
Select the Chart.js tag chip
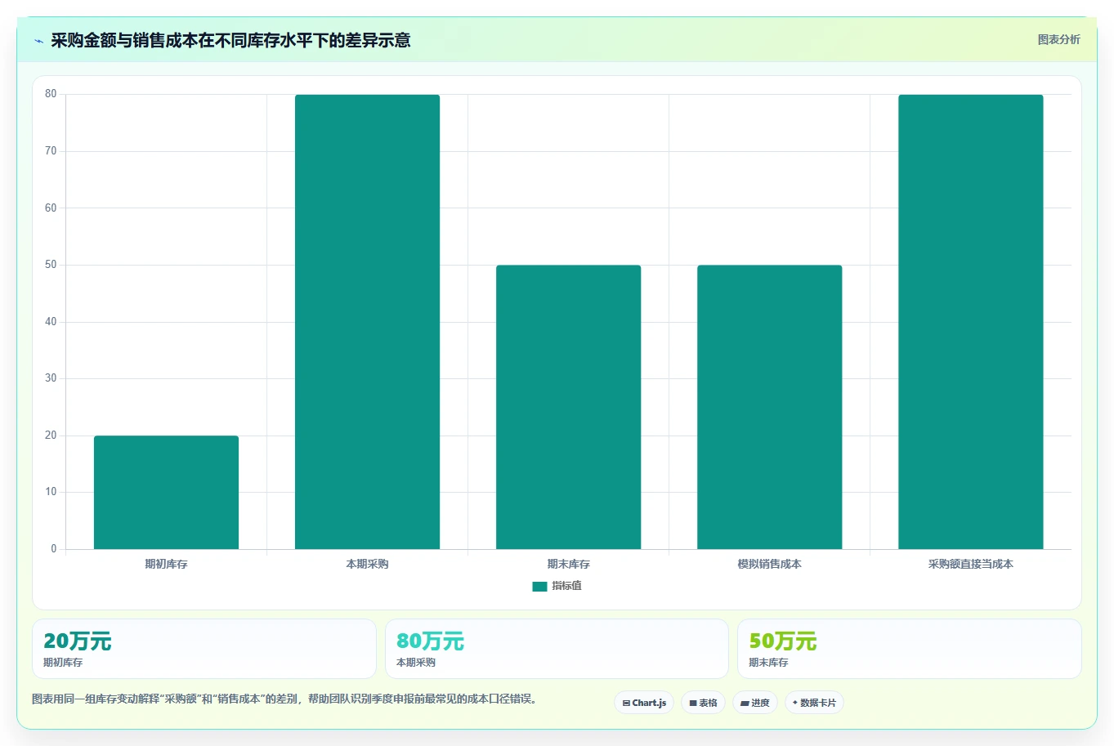[x=644, y=703]
